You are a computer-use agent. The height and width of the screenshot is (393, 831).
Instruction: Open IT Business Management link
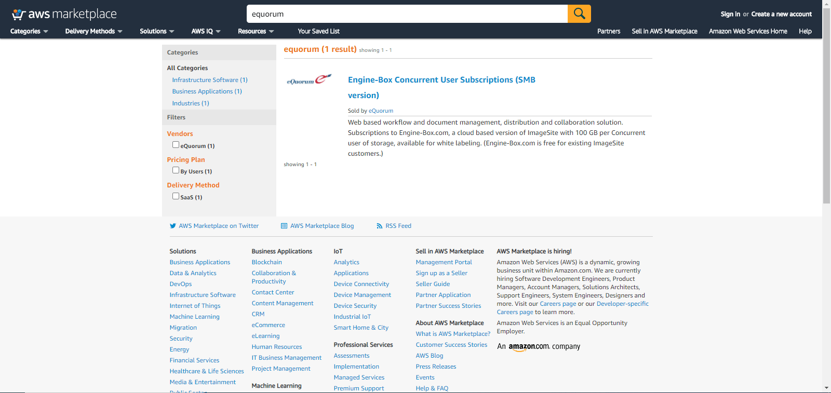[287, 358]
